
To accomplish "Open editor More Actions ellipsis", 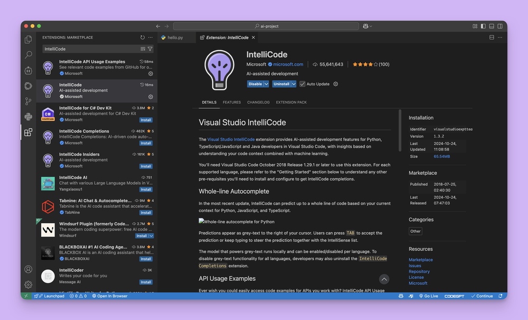I will [x=500, y=37].
